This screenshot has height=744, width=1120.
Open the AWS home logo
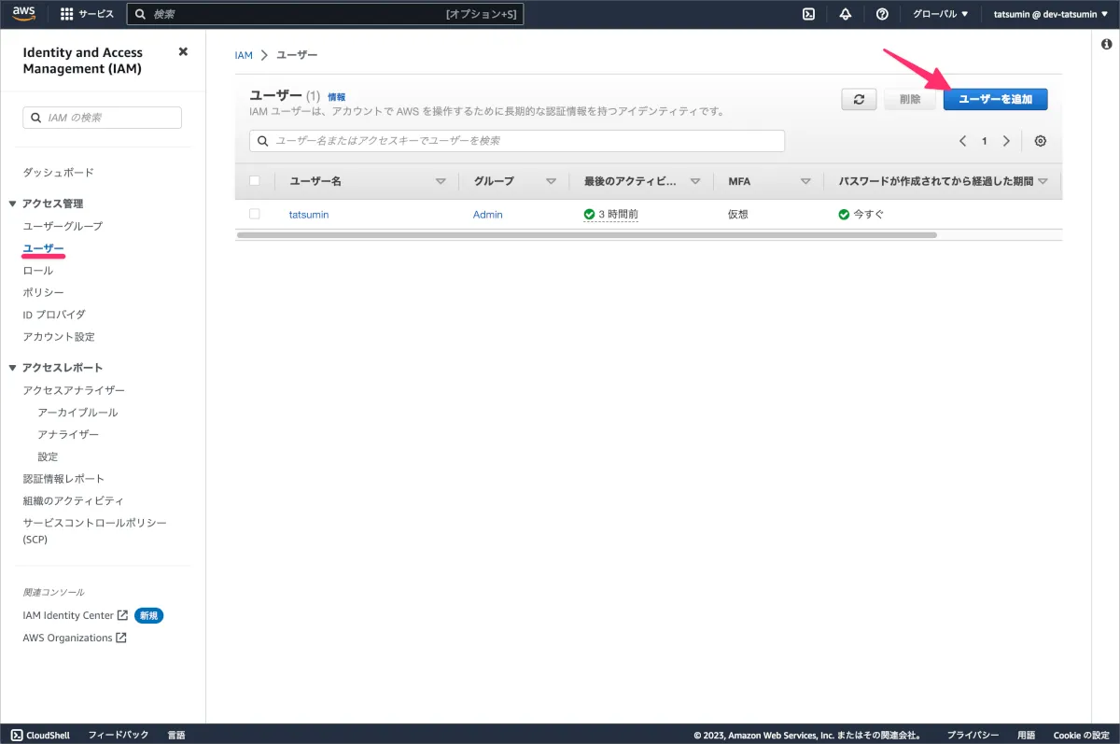[x=24, y=14]
